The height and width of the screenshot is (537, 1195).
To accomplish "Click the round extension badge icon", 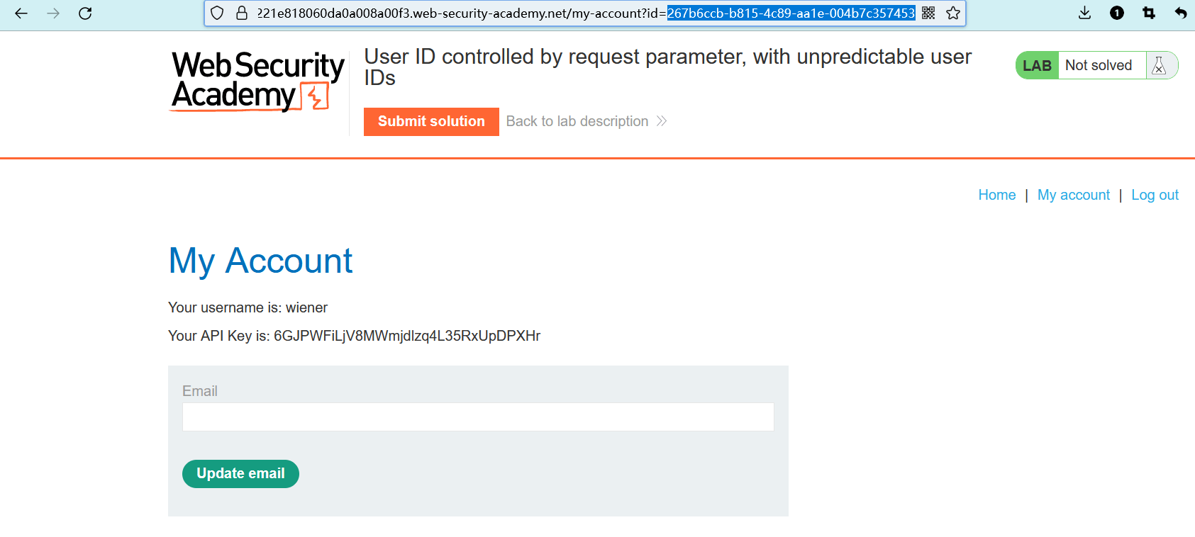I will 1117,13.
